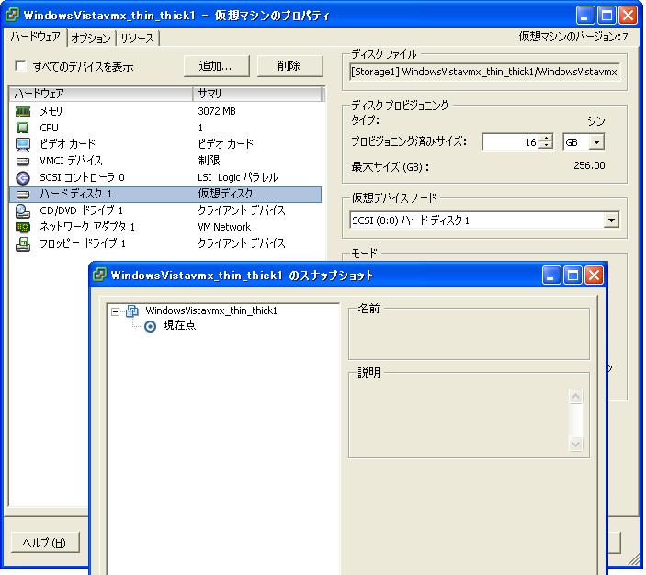Increase provisioned size with up spinner
Screen dimensions: 646x575
pos(547,138)
